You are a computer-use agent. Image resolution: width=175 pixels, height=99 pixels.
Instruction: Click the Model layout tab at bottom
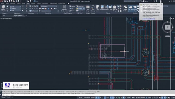tap(4, 97)
